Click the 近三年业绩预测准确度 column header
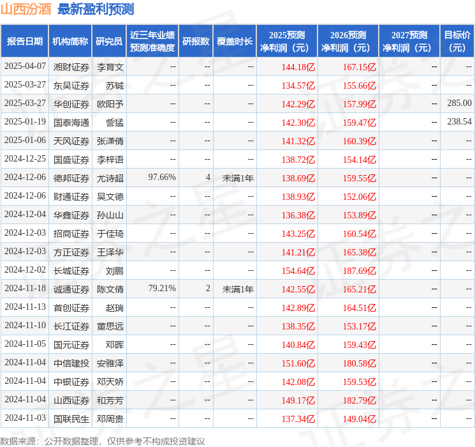475x447 pixels. [152, 41]
